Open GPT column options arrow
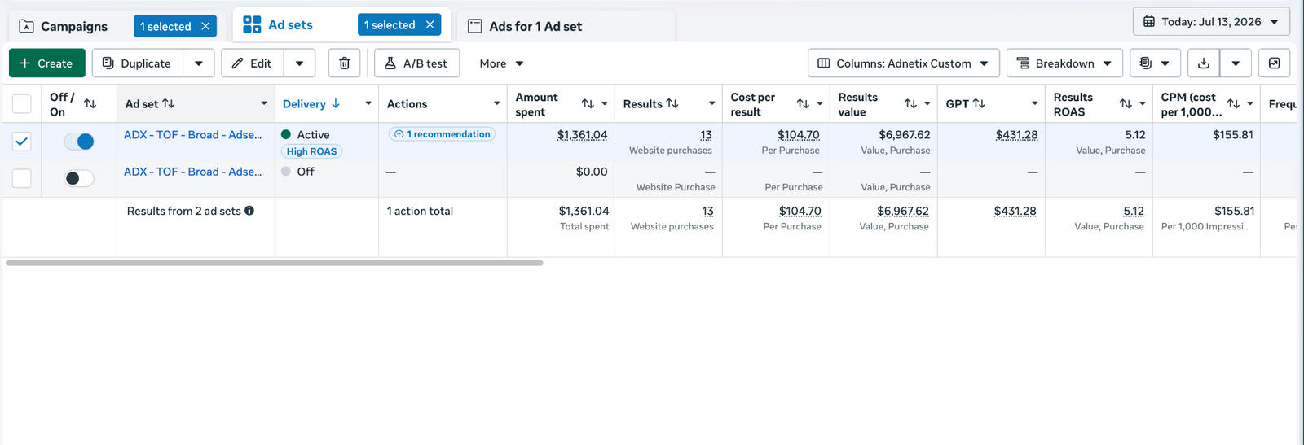This screenshot has width=1304, height=445. click(x=1035, y=103)
